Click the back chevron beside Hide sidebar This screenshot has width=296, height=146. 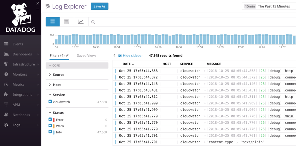click(x=114, y=55)
